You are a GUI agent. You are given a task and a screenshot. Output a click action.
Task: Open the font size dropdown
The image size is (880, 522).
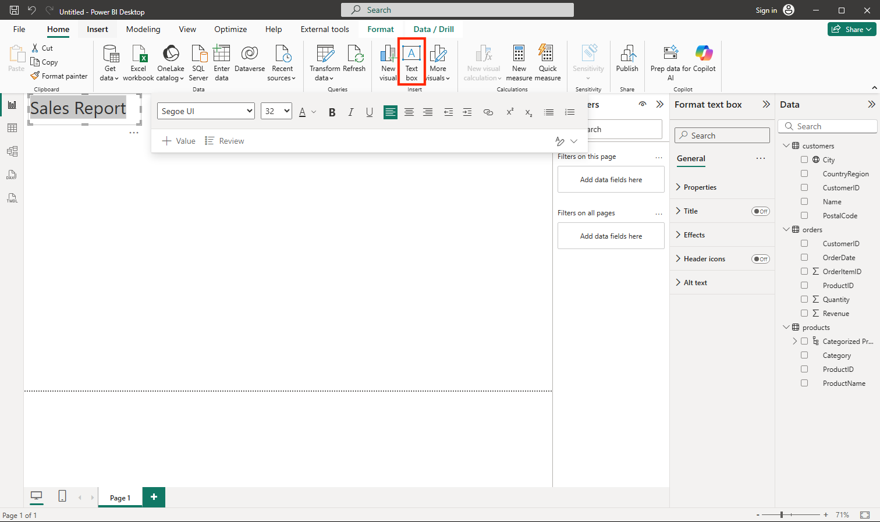[276, 111]
